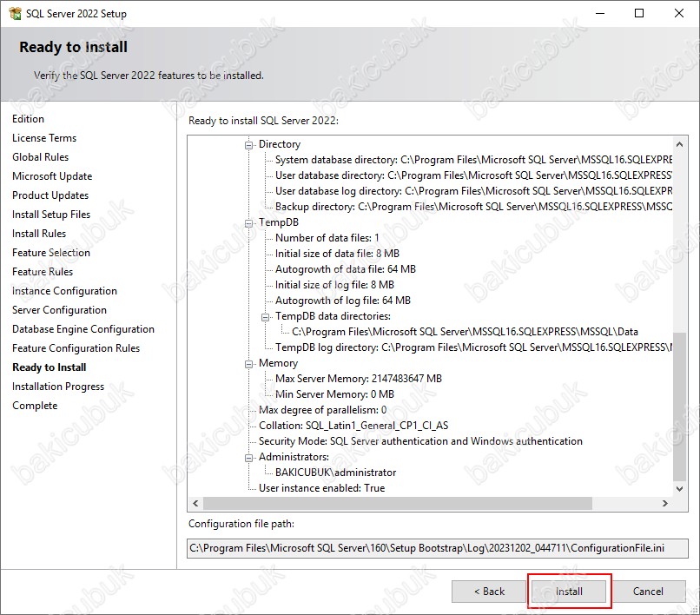Screen dimensions: 700x615
Task: Collapse the TempDB data directories node
Action: tap(265, 317)
